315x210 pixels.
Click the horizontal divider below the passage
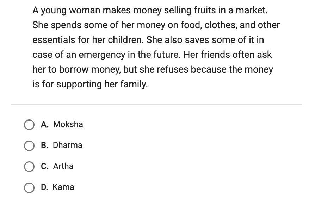click(156, 105)
